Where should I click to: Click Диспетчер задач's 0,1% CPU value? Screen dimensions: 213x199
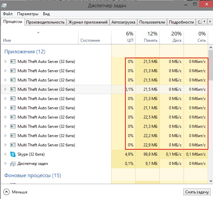coord(129,164)
